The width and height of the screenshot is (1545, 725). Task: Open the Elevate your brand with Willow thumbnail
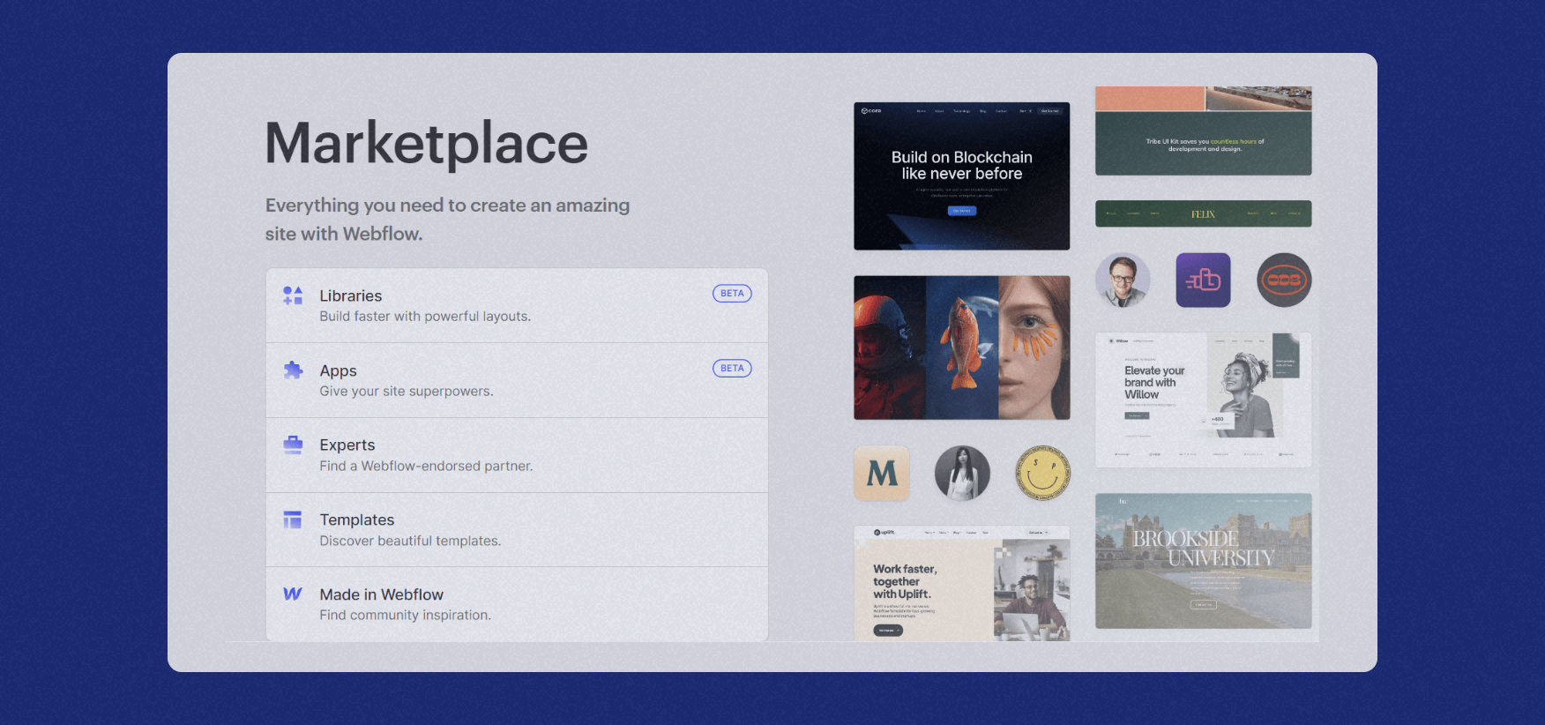(1204, 400)
